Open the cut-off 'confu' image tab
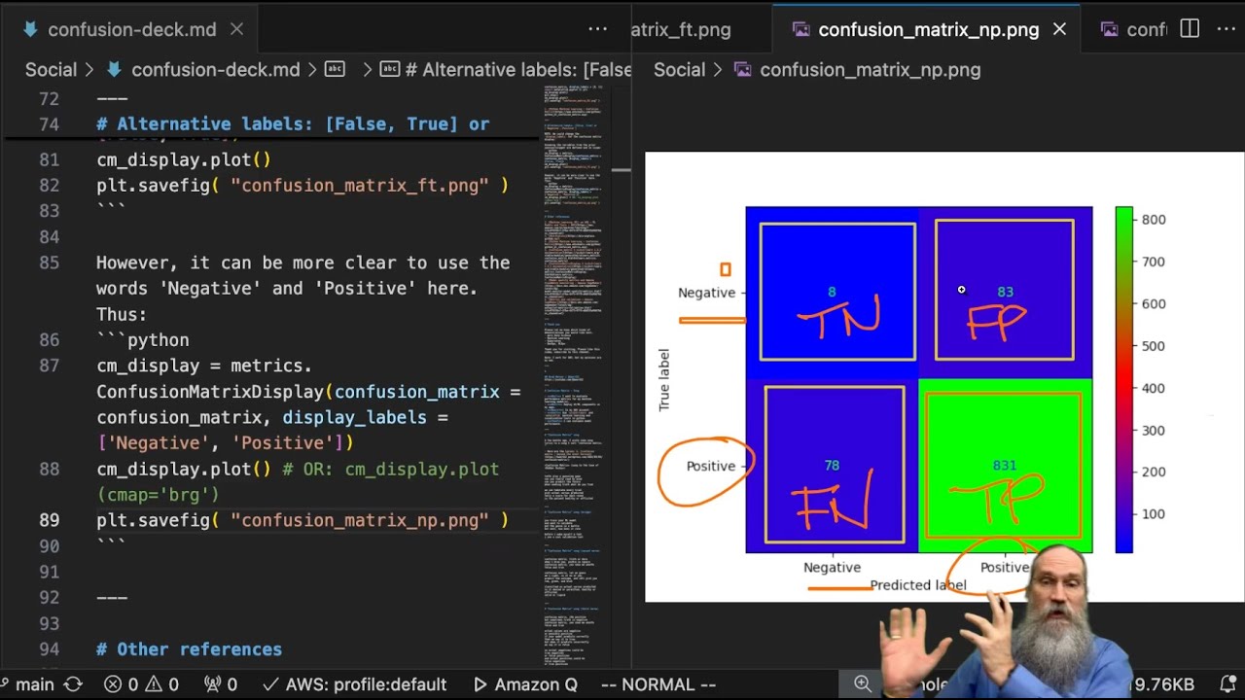Screen dimensions: 1245x700 (x=1134, y=29)
